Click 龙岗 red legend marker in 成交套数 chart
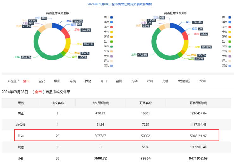 point(111,27)
